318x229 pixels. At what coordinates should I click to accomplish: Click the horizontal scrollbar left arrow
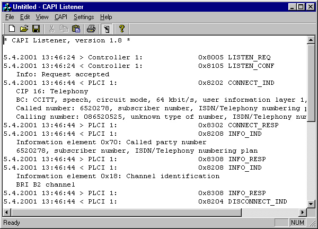7,213
